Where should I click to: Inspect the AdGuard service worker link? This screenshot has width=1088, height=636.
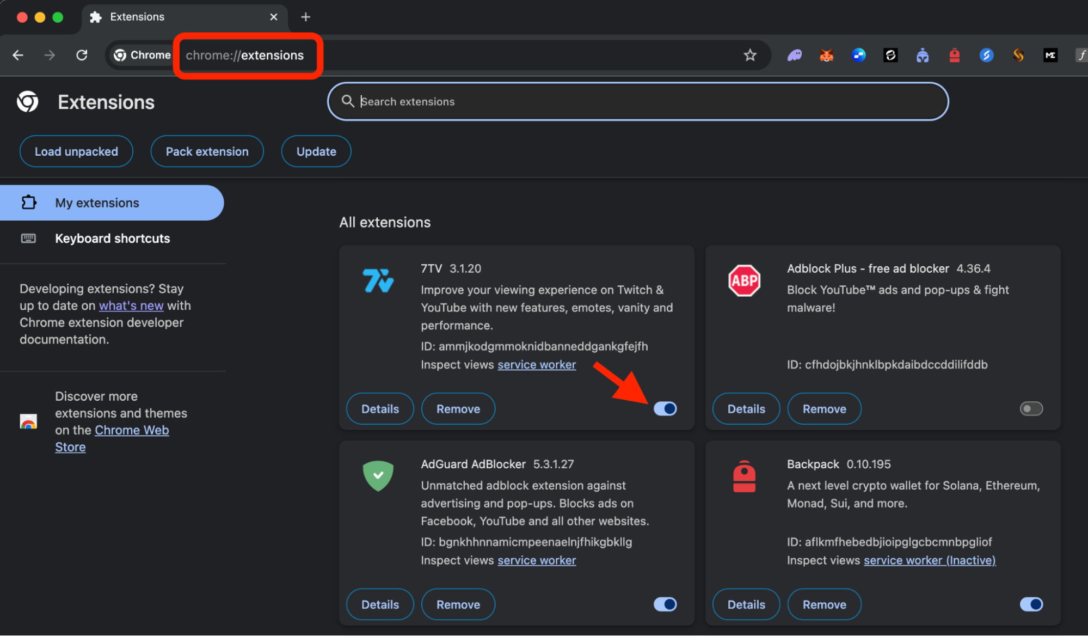[x=537, y=560]
